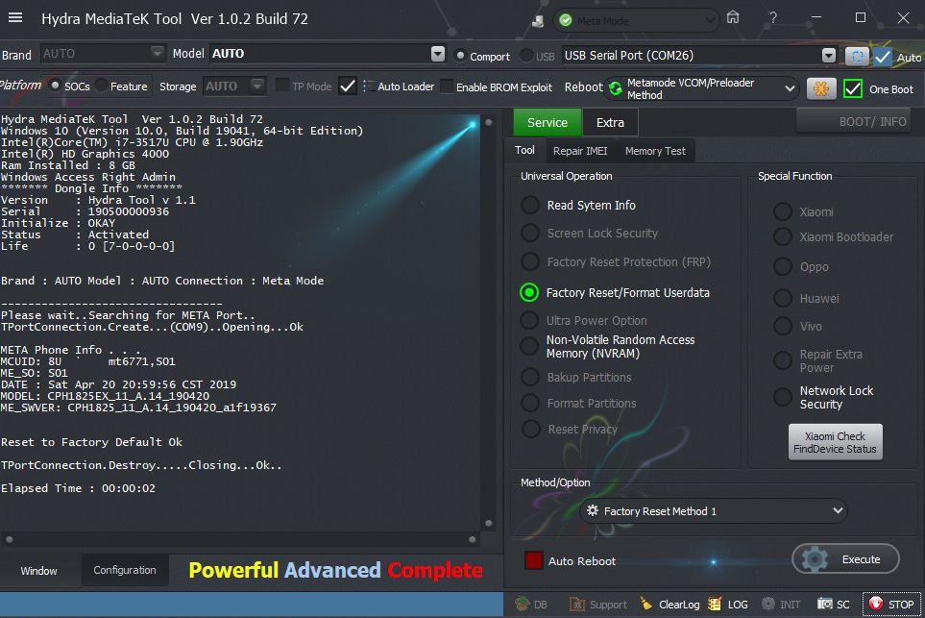Click the refresh ports icon beside COM dropdown
Screen dimensions: 925x618
(857, 56)
